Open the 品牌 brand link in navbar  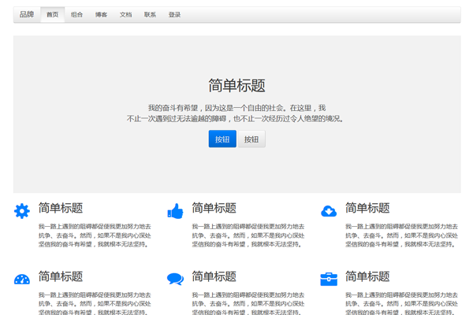27,14
